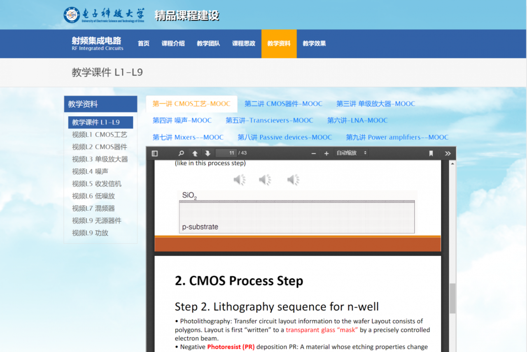Go to next PDF page
Screen dimensions: 527x352
[x=208, y=153]
